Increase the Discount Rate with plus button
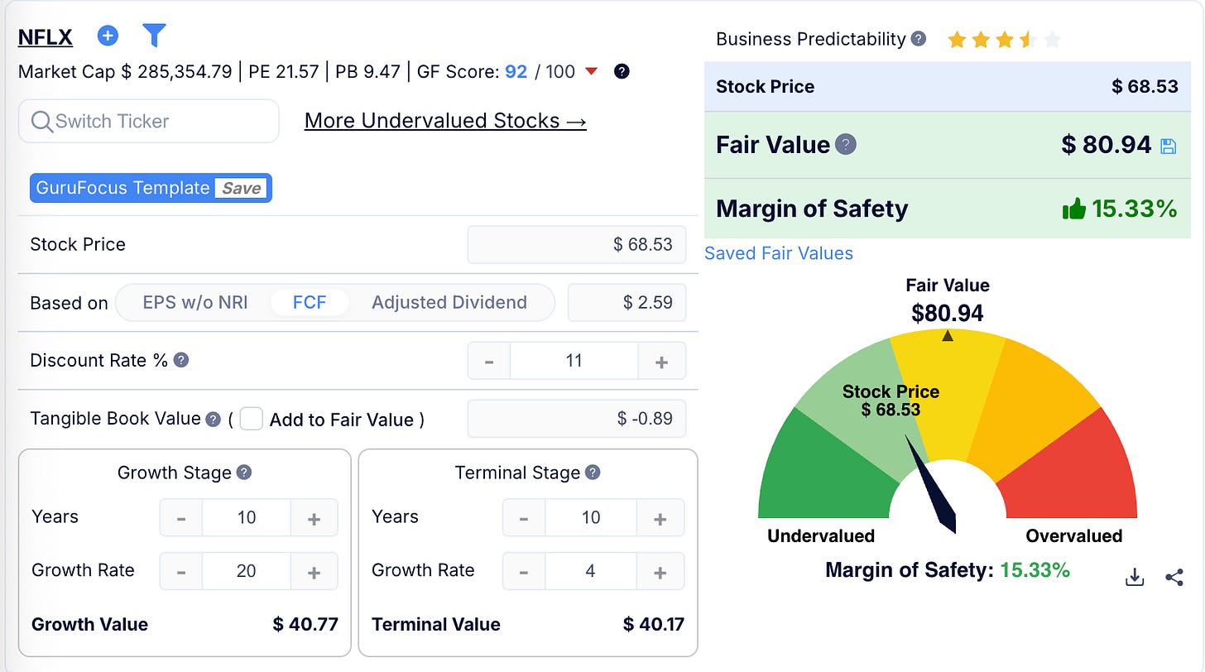 tap(661, 361)
